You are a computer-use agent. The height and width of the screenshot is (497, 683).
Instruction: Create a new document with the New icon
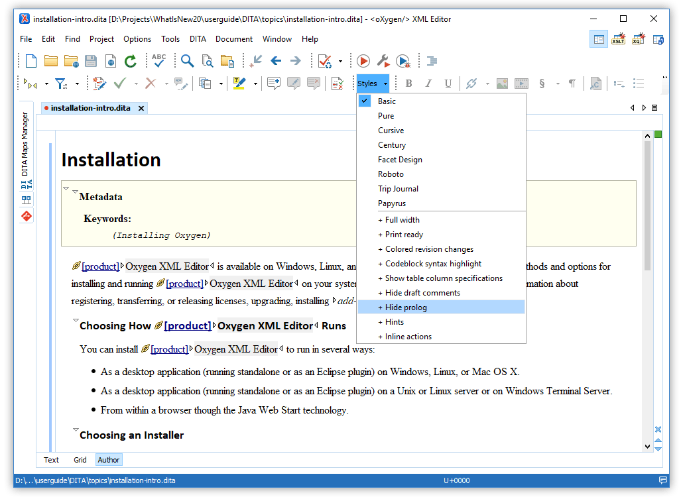pos(31,61)
